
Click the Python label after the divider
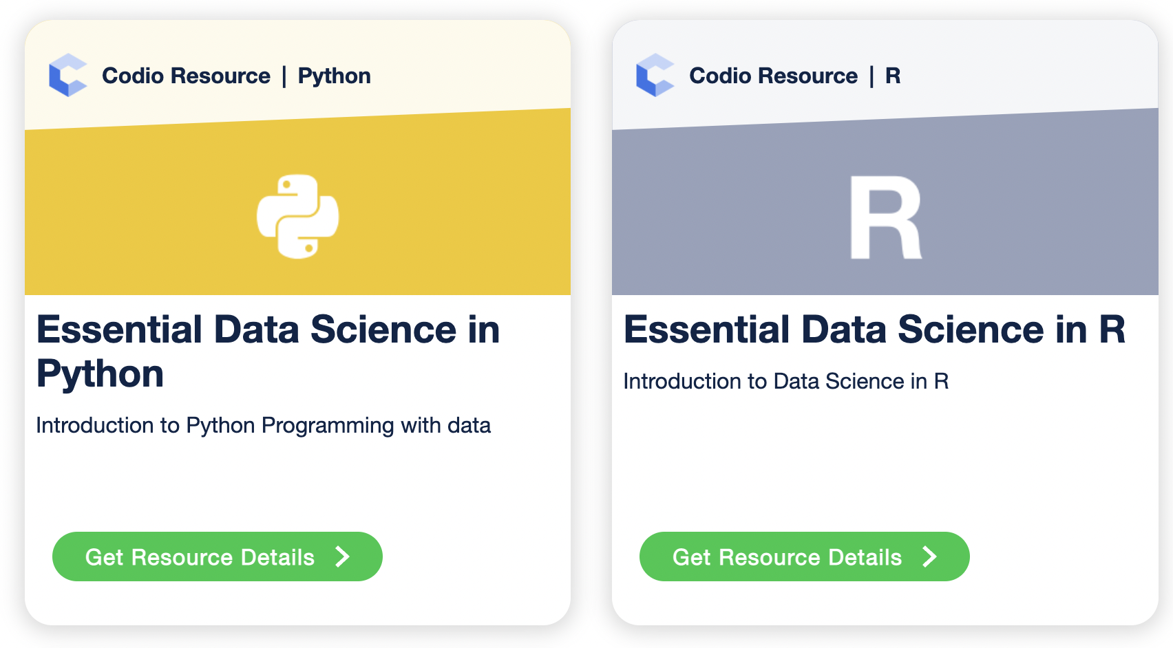(x=335, y=76)
